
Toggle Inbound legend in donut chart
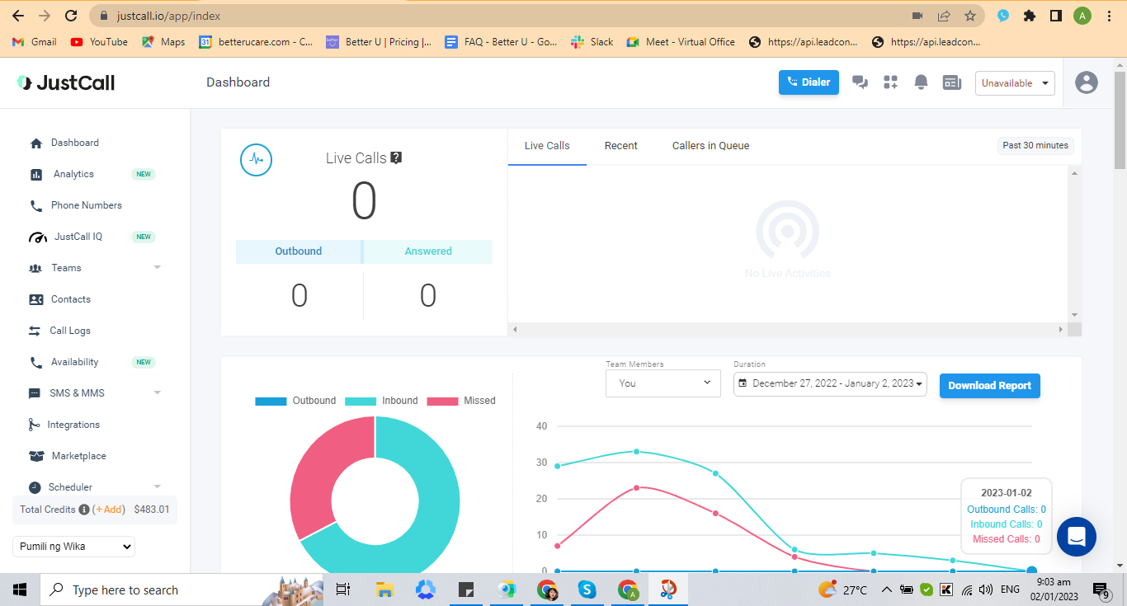click(x=381, y=401)
